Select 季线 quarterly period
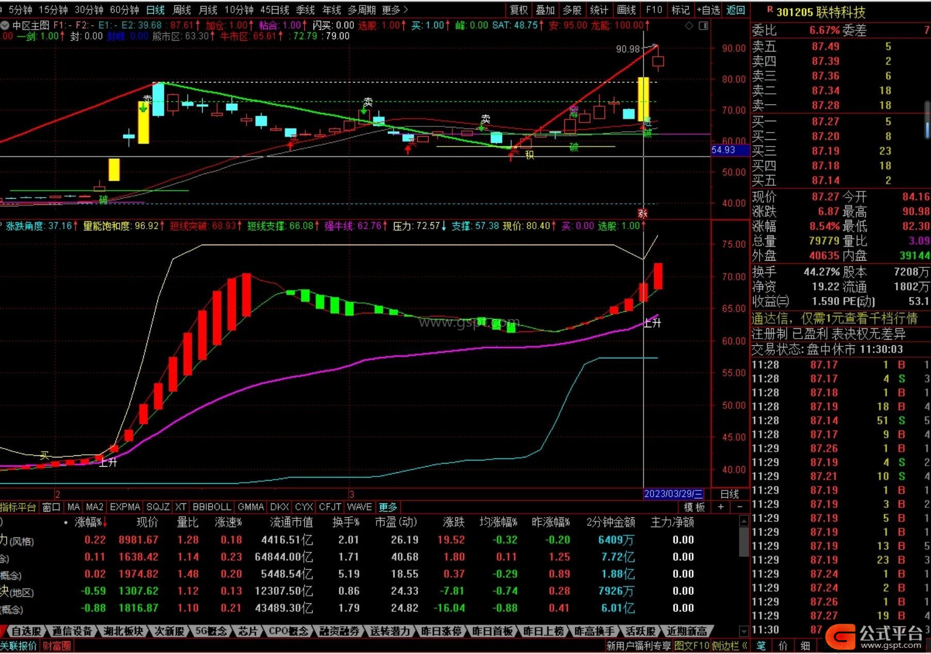Viewport: 931px width, 654px height. [305, 10]
